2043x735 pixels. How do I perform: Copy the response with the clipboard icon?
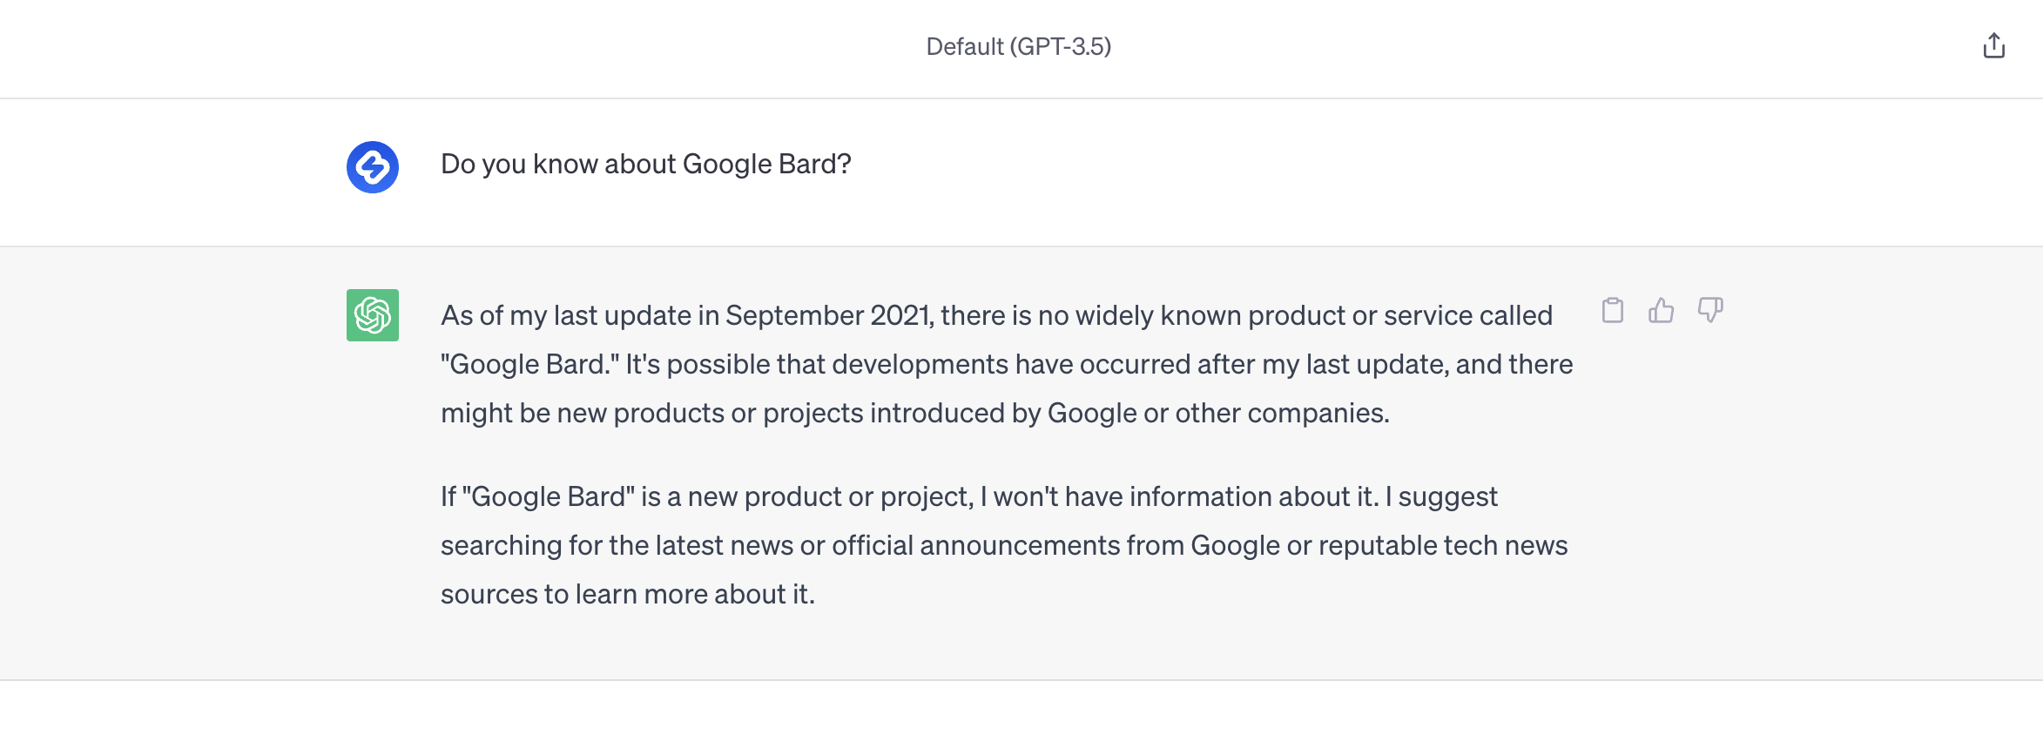1612,311
